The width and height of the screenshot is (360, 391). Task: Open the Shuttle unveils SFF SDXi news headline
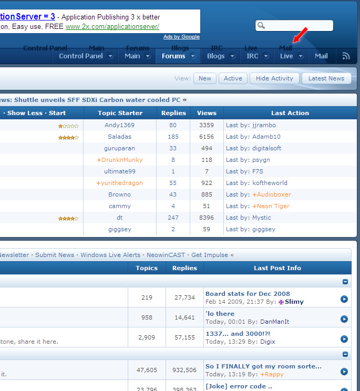[x=97, y=100]
